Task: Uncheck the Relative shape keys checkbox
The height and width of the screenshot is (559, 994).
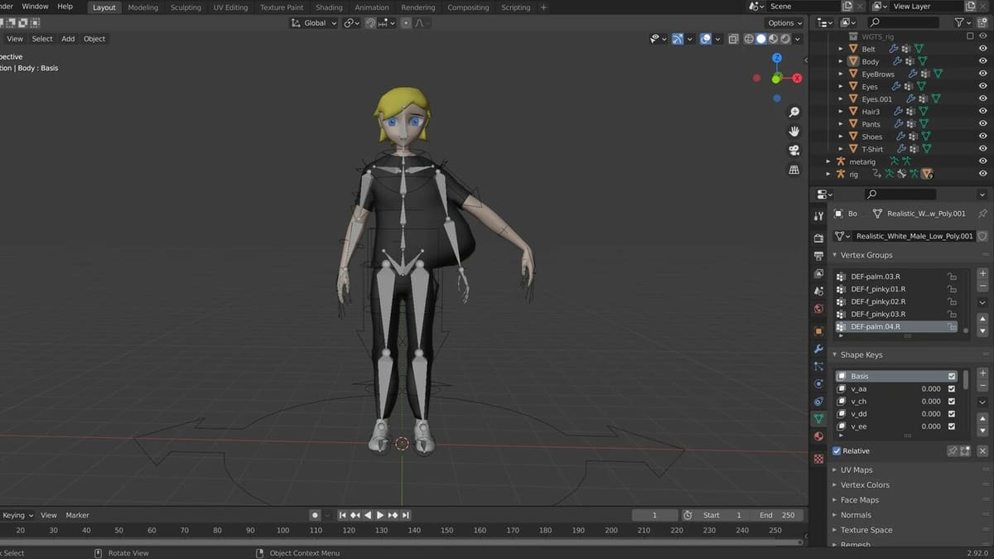Action: click(837, 451)
